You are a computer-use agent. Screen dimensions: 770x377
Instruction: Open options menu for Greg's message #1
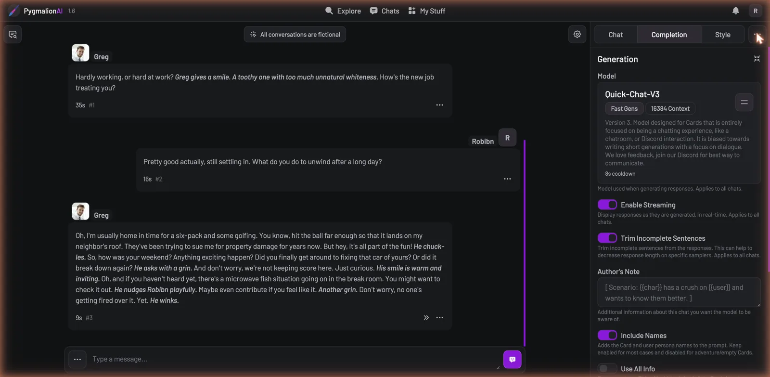tap(439, 105)
